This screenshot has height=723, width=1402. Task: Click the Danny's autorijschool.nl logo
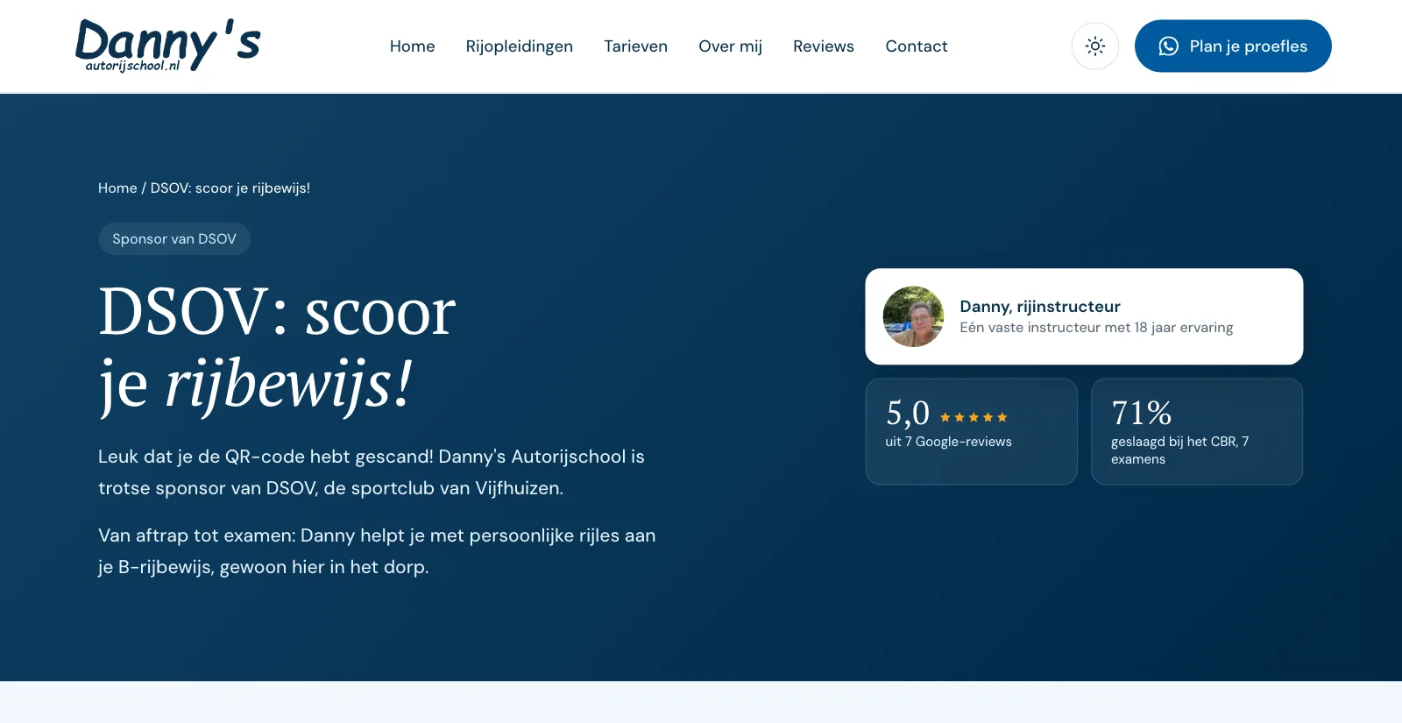[168, 46]
